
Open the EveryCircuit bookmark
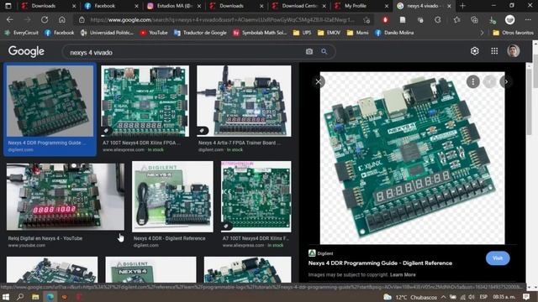pyautogui.click(x=21, y=33)
